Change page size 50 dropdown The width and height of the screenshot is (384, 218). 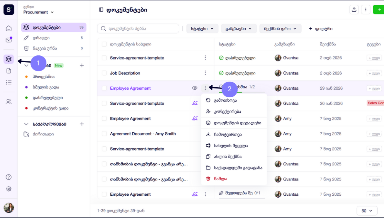[367, 211]
